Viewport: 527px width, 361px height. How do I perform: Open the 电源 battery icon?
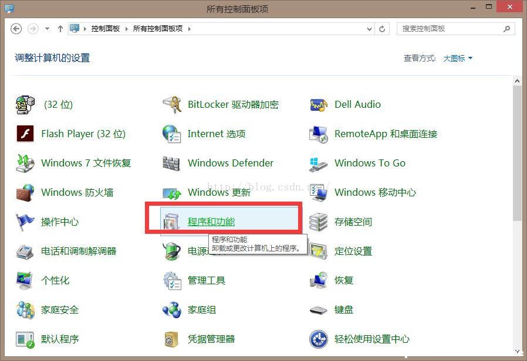pyautogui.click(x=172, y=251)
